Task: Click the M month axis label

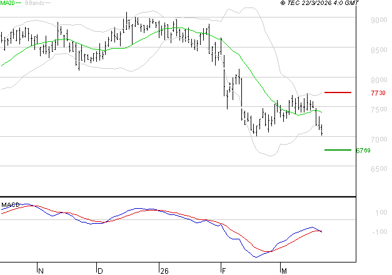Action: tap(284, 271)
